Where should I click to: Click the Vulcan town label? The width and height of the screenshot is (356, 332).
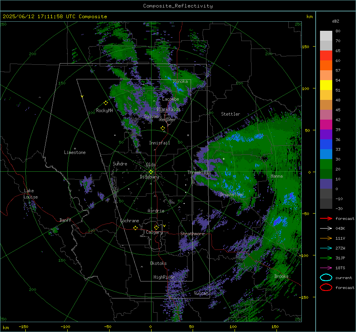pyautogui.click(x=201, y=293)
